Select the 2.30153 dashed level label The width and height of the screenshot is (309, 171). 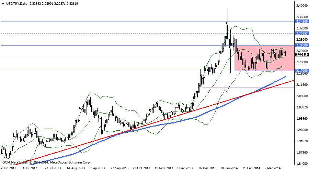302,34
